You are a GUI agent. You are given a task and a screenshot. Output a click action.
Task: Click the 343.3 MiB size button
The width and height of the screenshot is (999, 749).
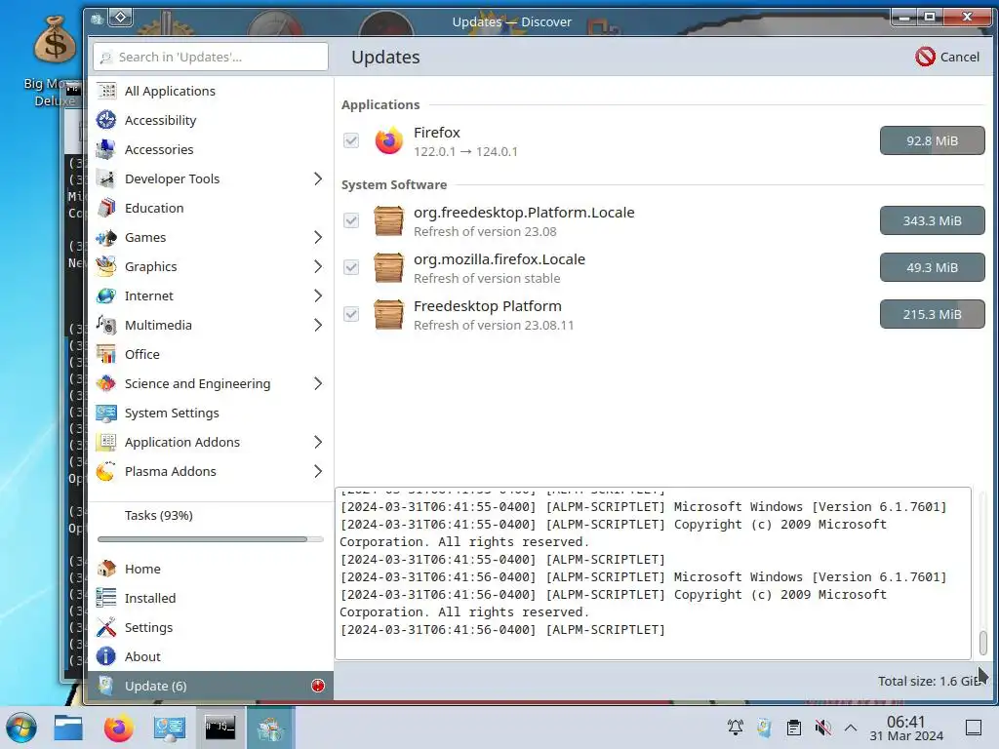click(932, 221)
